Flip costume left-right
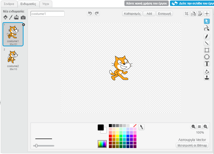Screen dimensions: 214x154 click(x=193, y=14)
